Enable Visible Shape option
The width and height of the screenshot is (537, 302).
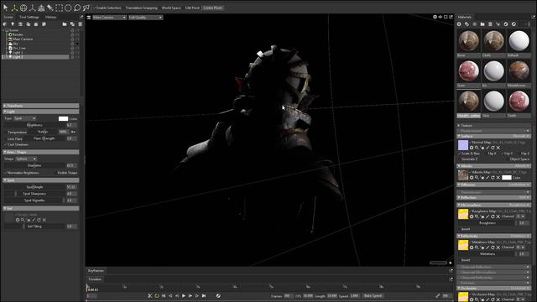click(x=66, y=173)
